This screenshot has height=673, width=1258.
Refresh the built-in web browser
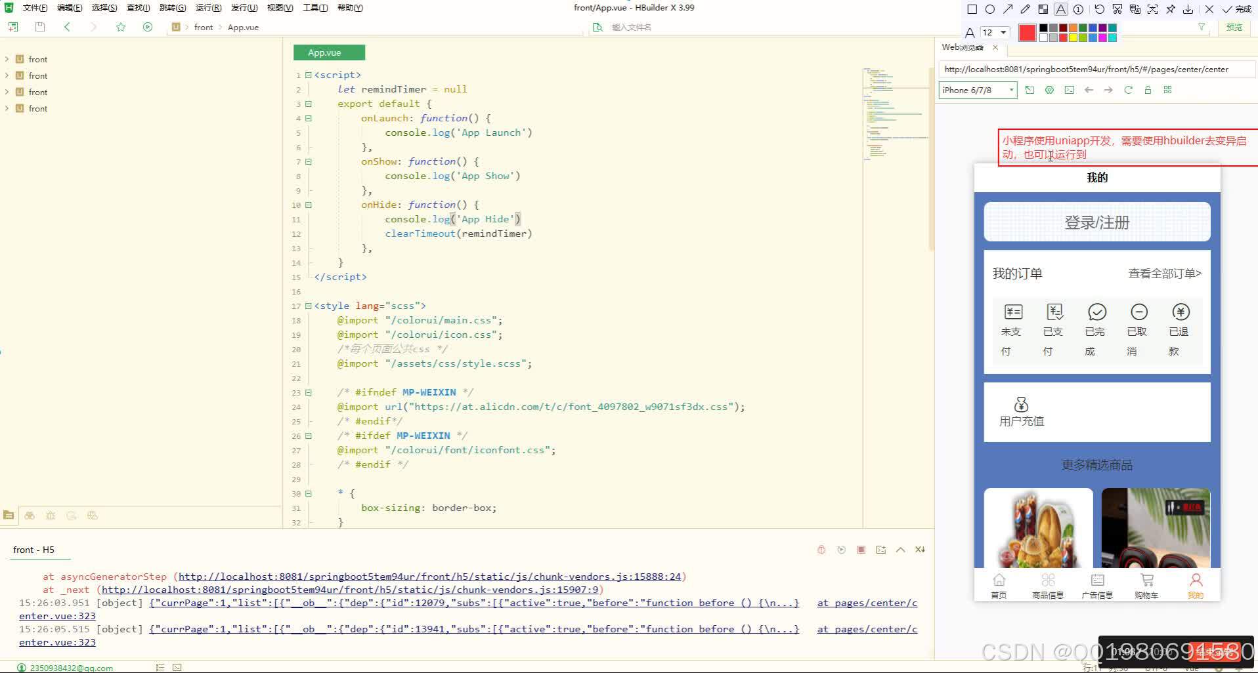[1128, 90]
